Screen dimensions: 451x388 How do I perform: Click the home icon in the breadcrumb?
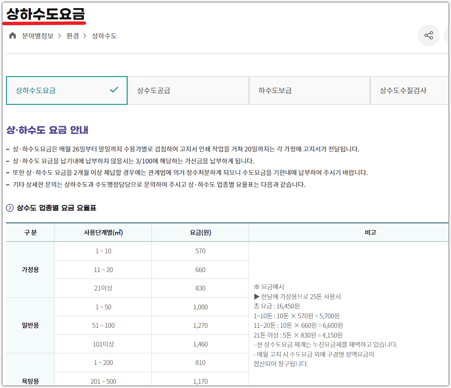pyautogui.click(x=12, y=36)
